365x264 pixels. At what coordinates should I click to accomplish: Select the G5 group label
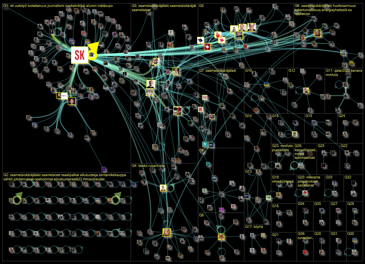pos(201,6)
